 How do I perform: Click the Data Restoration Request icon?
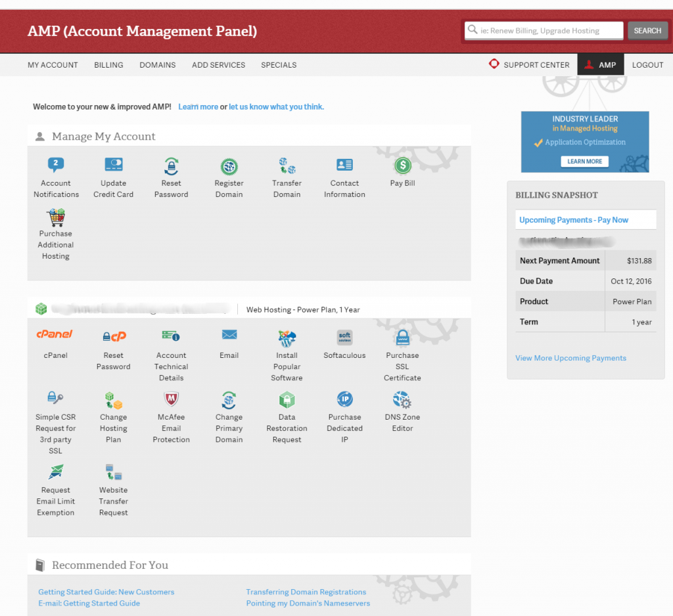[287, 399]
